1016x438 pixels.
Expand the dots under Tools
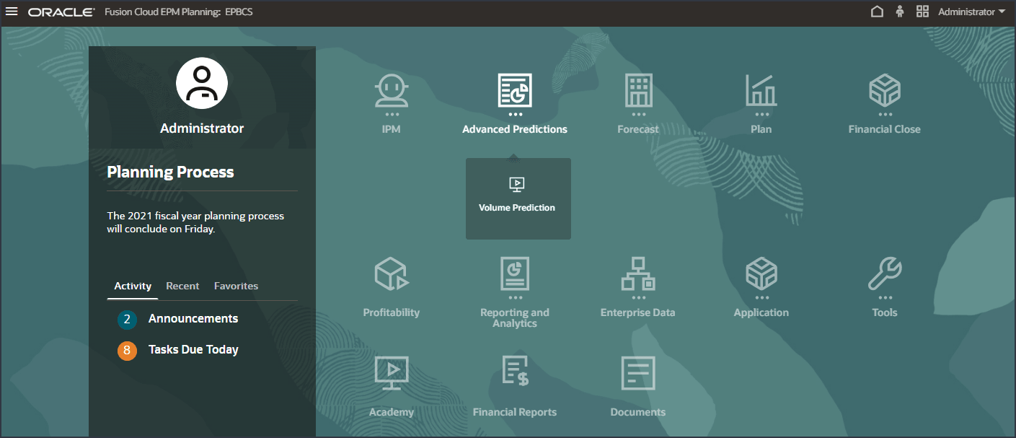(885, 297)
